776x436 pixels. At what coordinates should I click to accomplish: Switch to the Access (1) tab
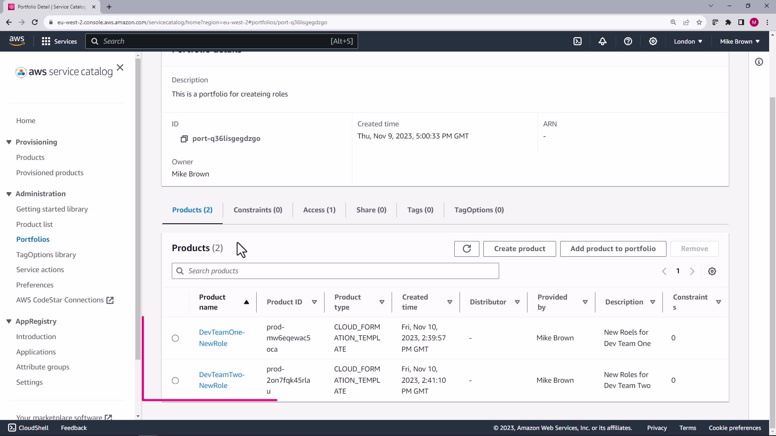click(x=319, y=210)
